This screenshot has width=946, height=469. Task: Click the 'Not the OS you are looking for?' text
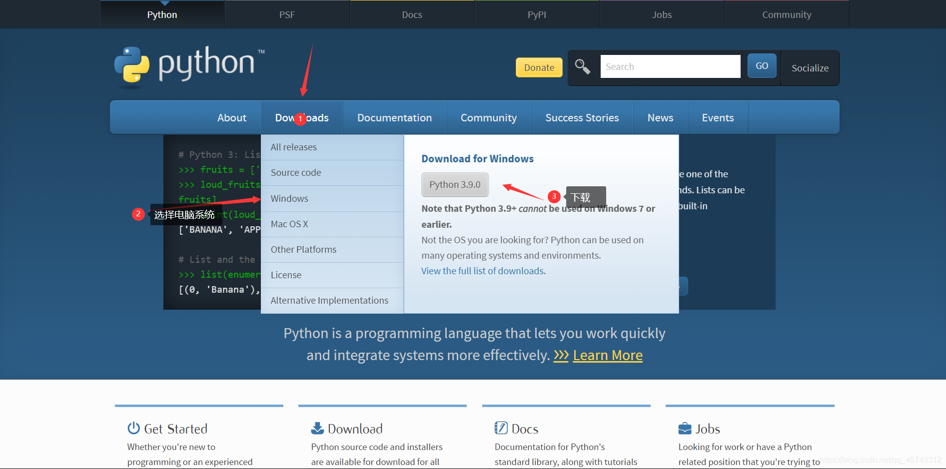coord(532,248)
